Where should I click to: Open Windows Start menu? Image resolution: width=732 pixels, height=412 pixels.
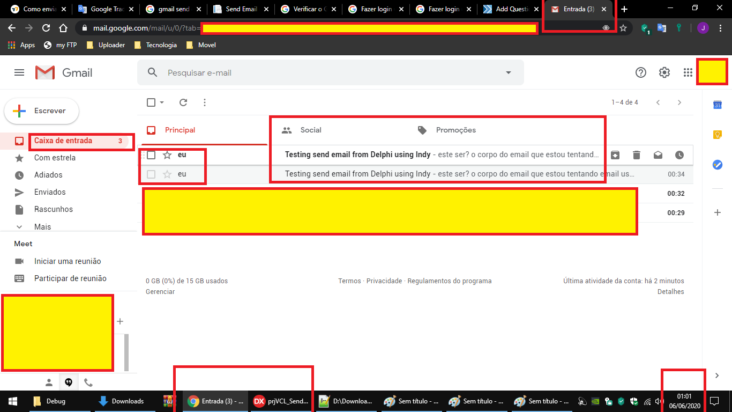pyautogui.click(x=13, y=401)
